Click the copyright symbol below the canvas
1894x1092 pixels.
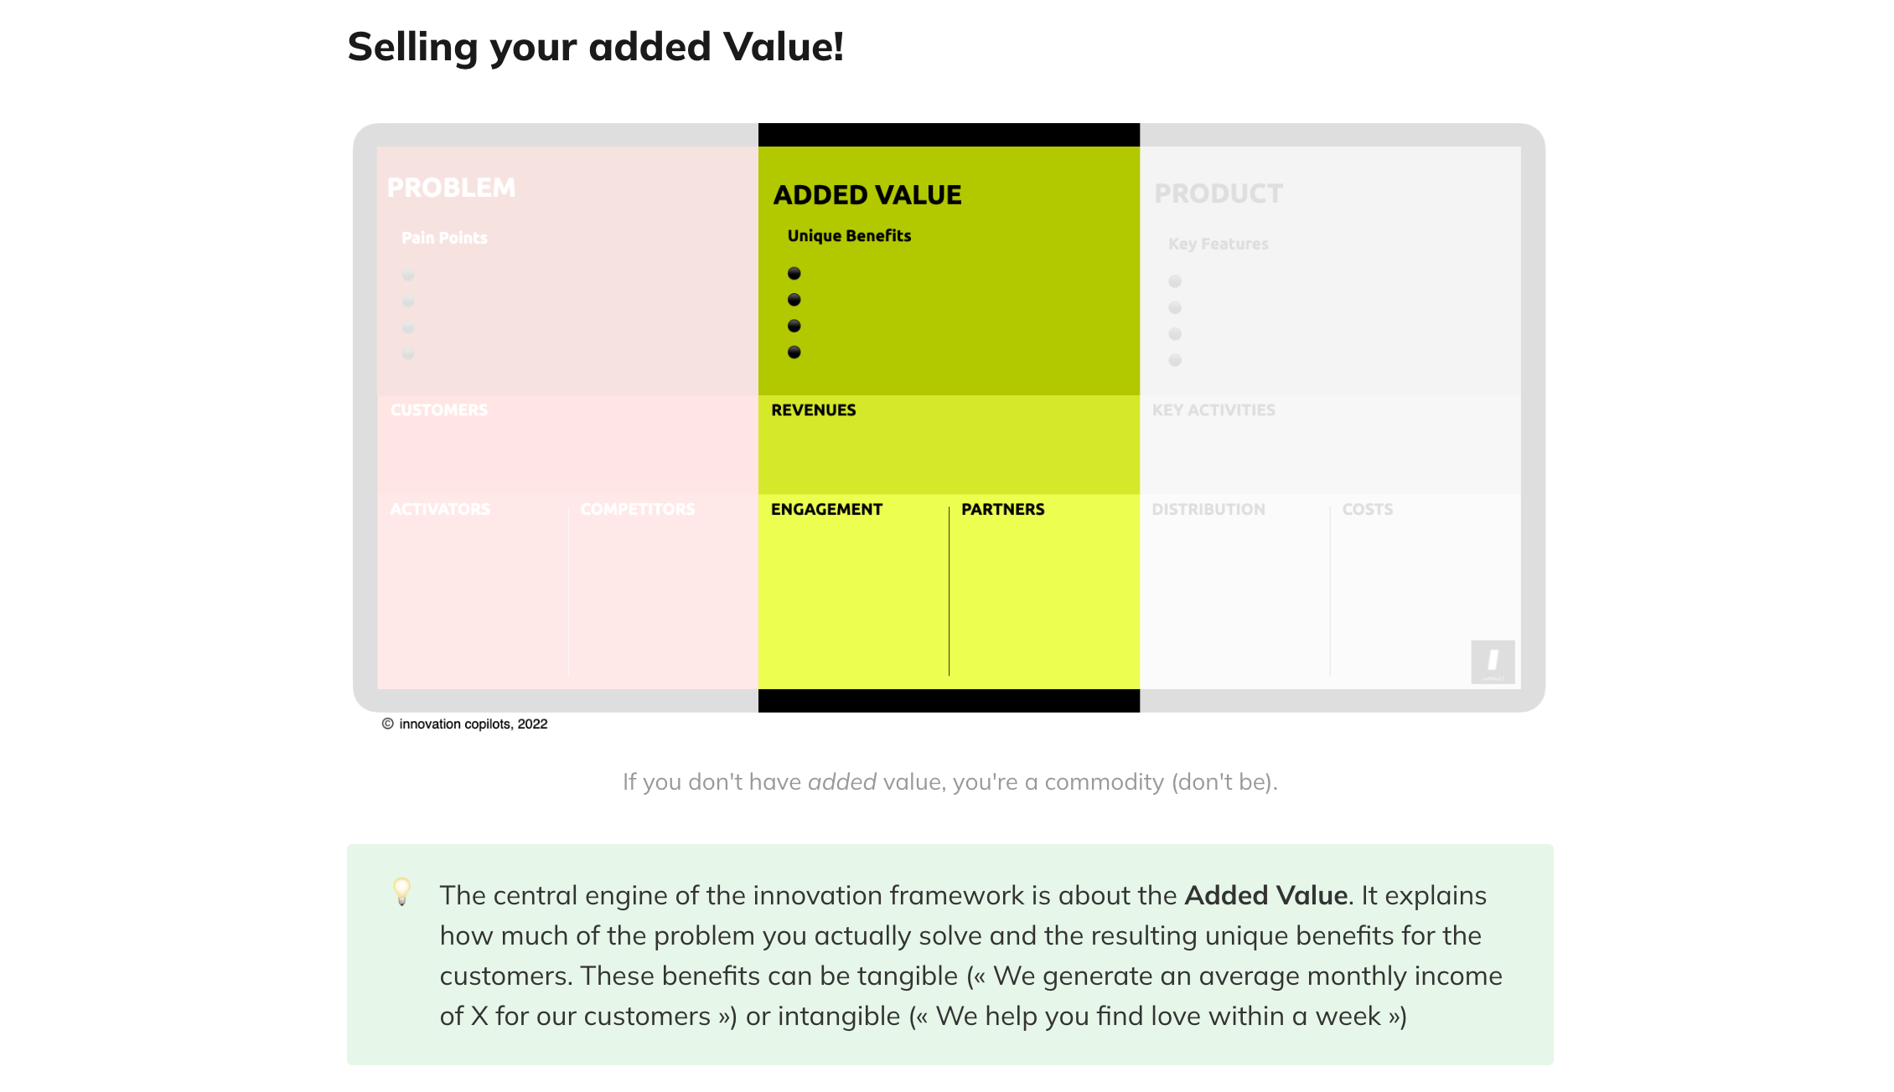click(387, 724)
